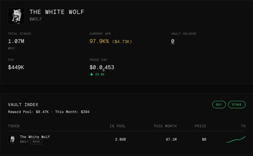Click the CURRENT APR label
This screenshot has height=156, width=253.
[x=100, y=34]
